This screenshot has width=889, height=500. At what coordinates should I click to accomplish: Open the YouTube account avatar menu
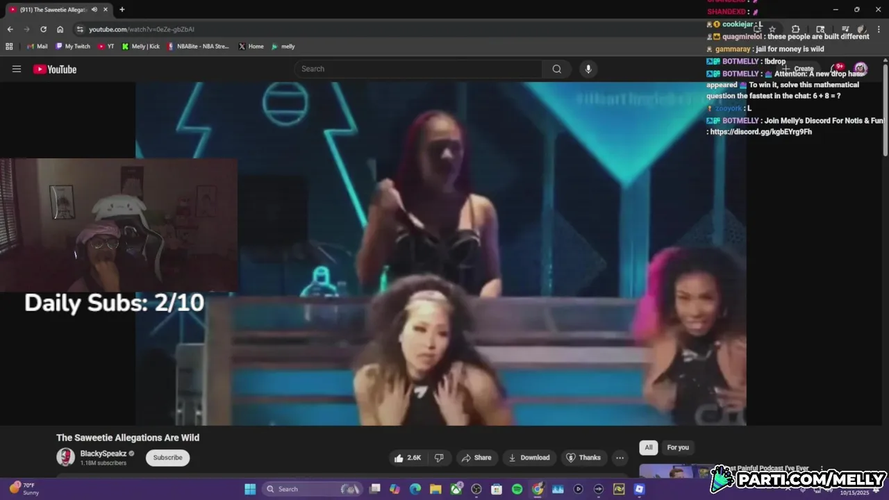pyautogui.click(x=861, y=69)
